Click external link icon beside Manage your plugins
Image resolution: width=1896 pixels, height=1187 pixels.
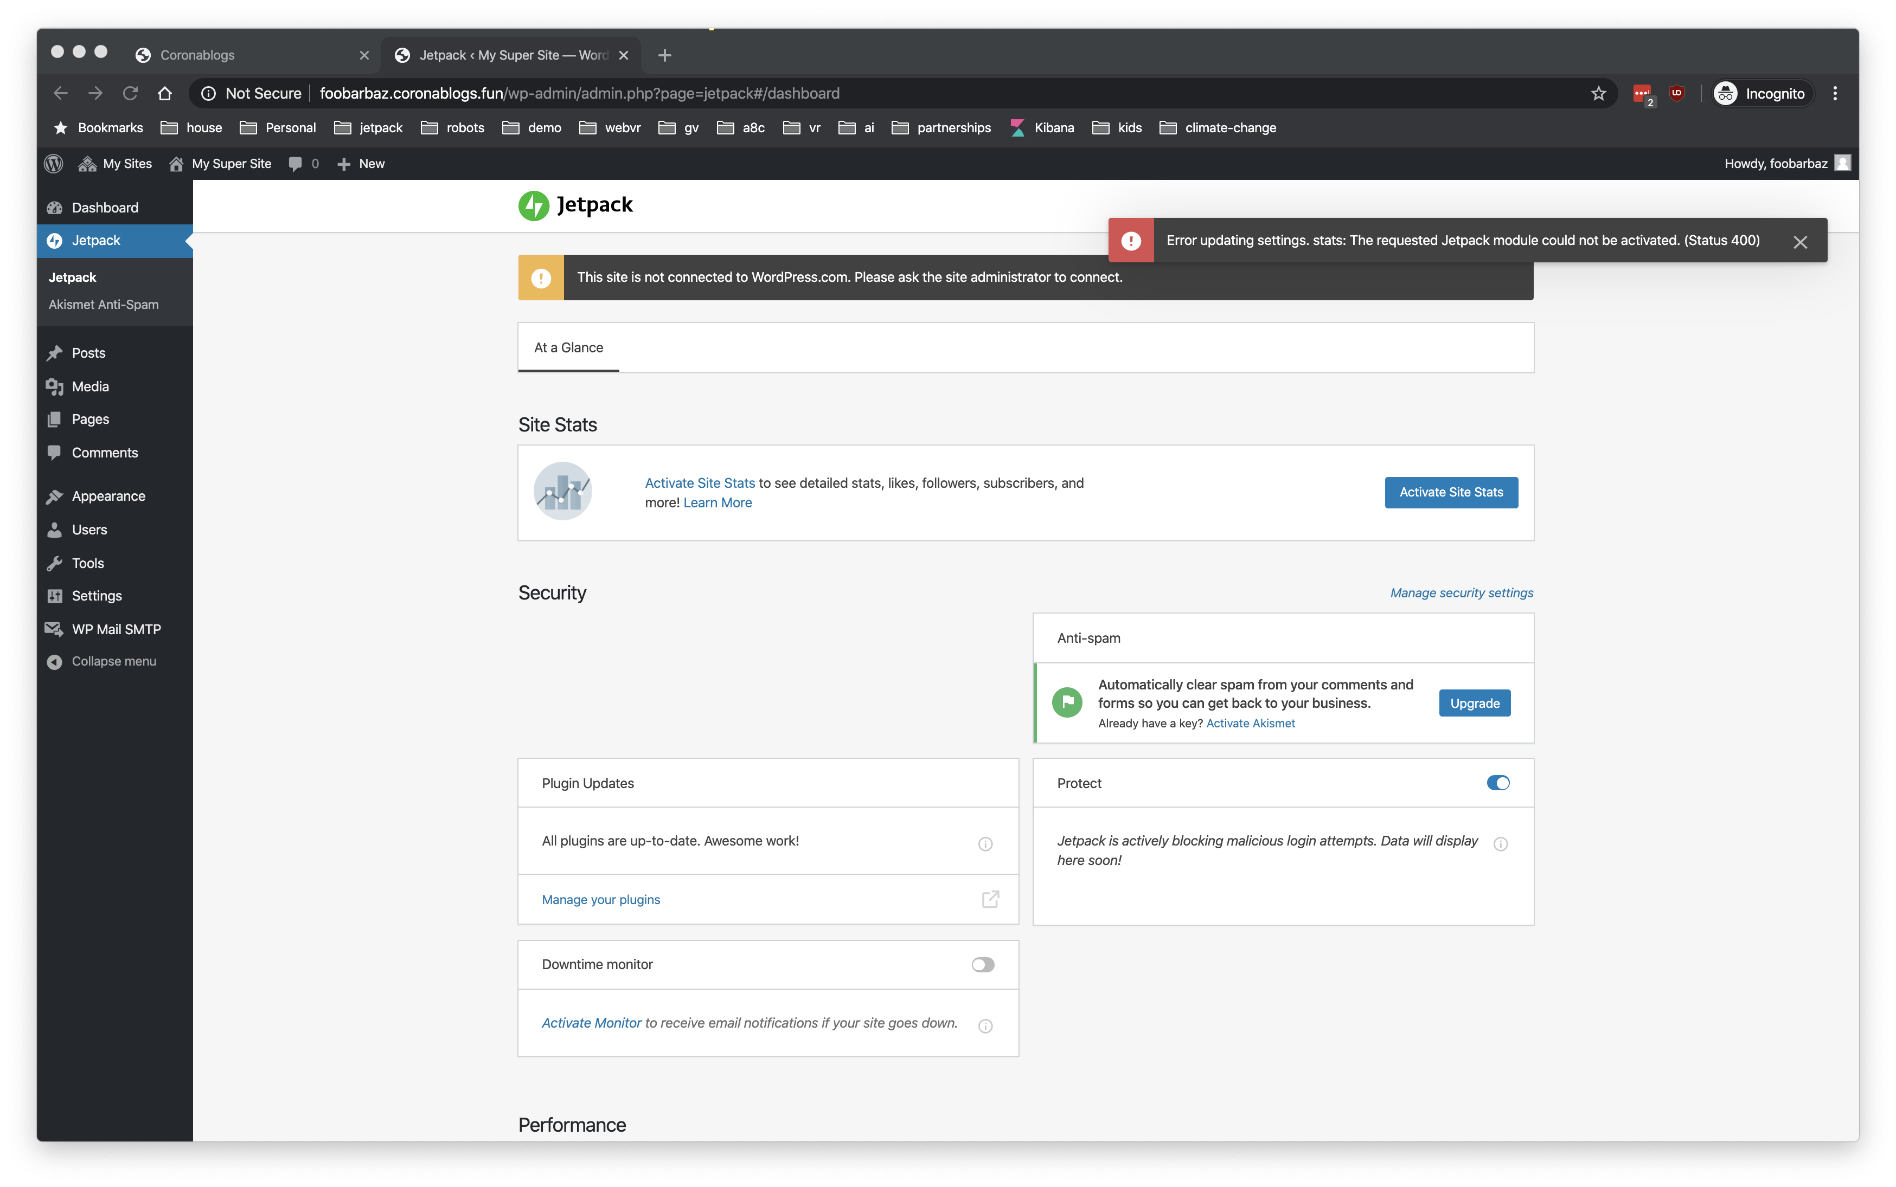coord(990,900)
